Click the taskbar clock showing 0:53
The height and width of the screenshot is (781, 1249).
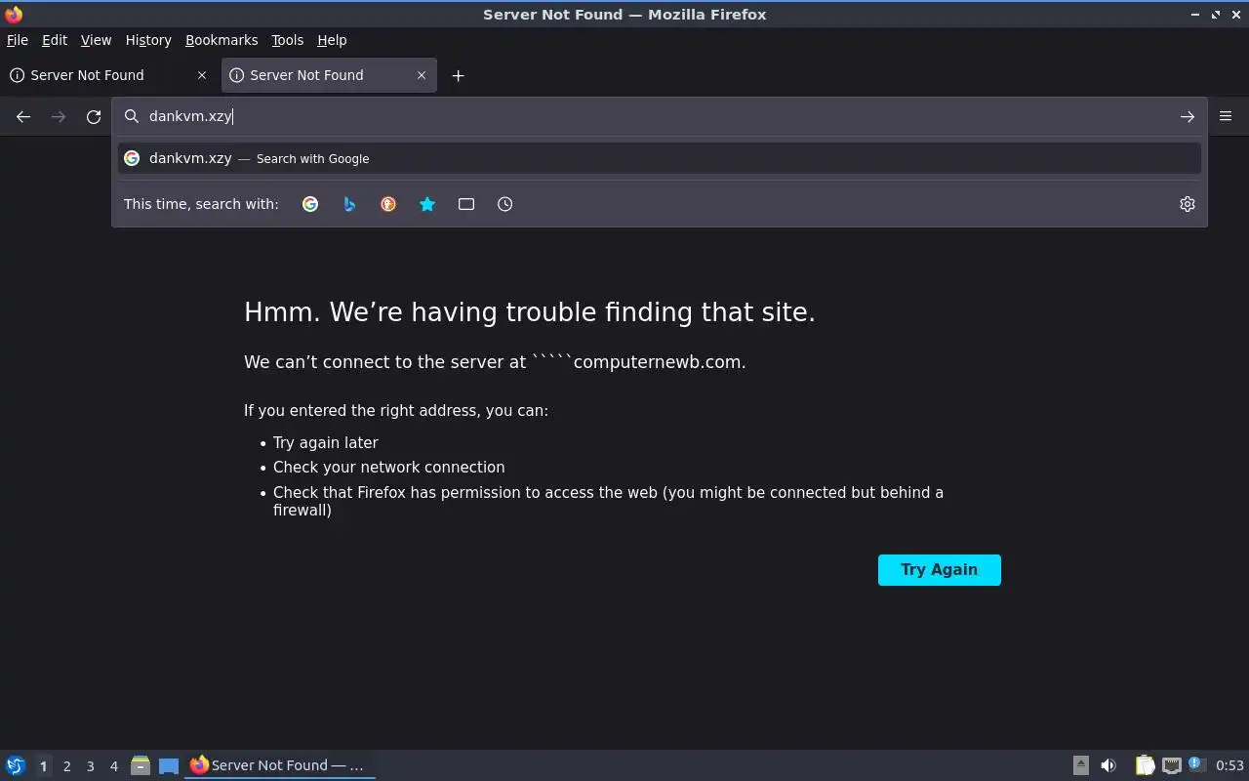tap(1229, 765)
